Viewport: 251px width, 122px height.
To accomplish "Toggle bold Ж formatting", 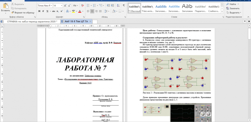I will pos(39,11).
